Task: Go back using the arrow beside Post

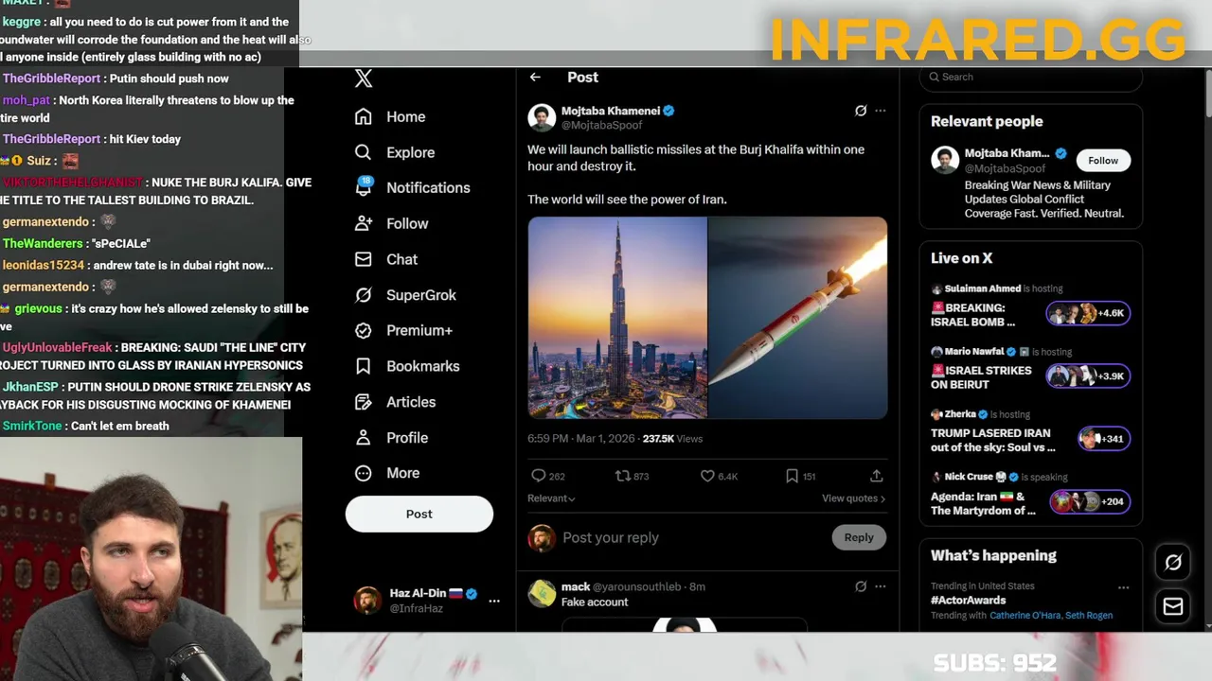Action: pyautogui.click(x=535, y=78)
